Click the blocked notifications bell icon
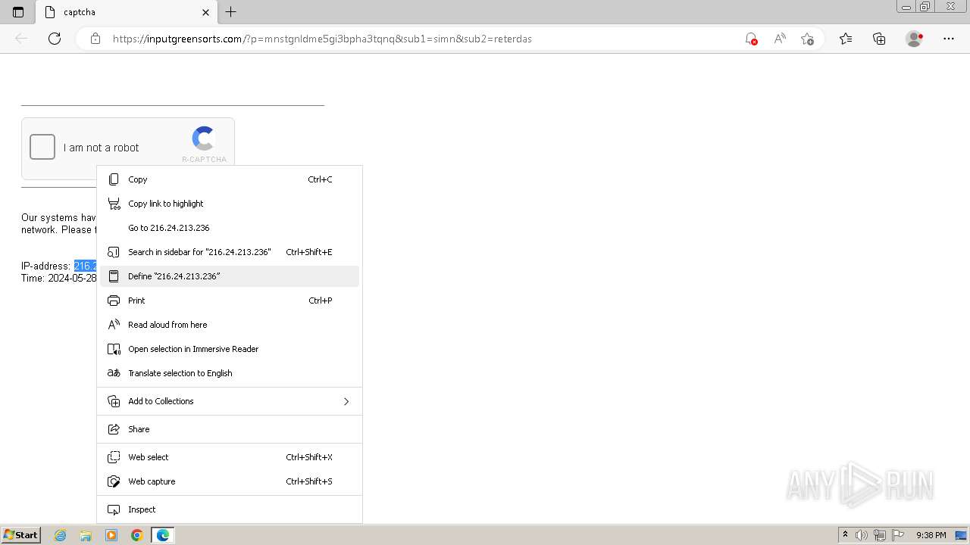The width and height of the screenshot is (970, 545). click(751, 39)
